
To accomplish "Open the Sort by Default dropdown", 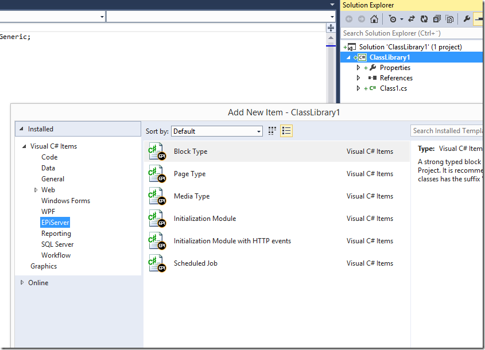I will (x=217, y=131).
